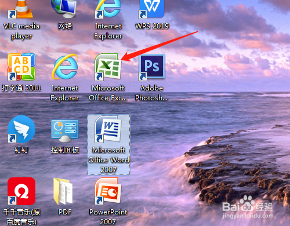Click the "PowerPoint 2007" label text

click(x=108, y=217)
